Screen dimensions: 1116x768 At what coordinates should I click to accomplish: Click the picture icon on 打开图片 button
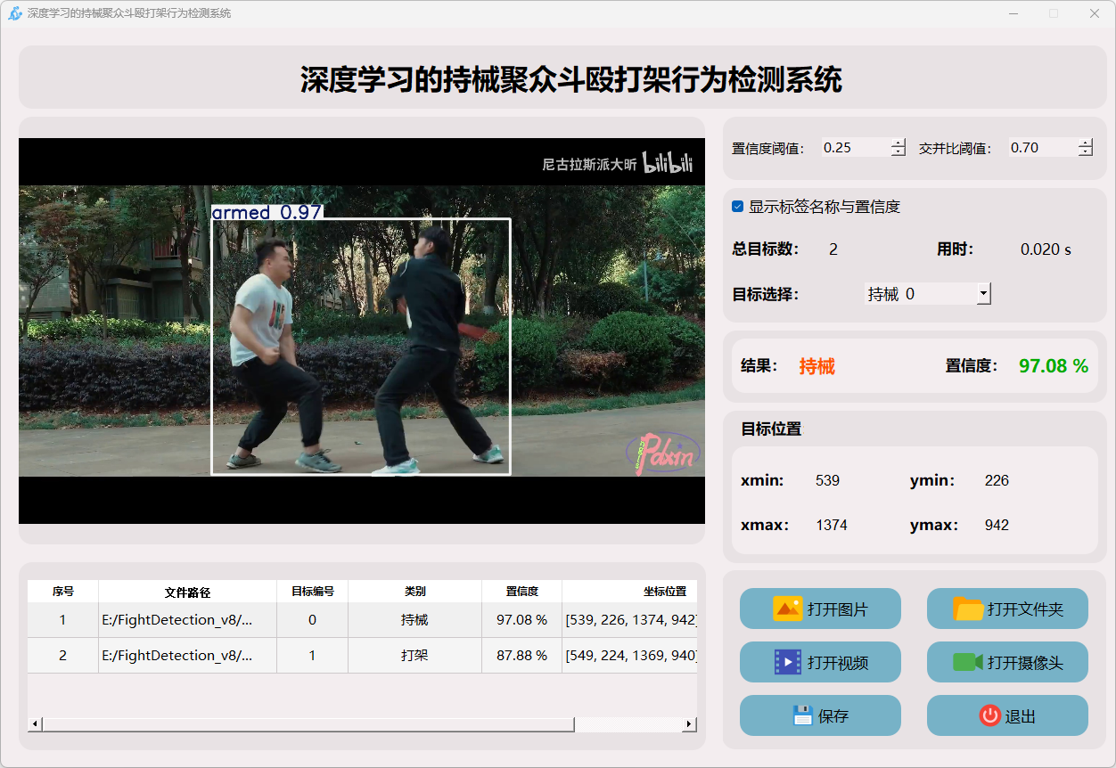[x=788, y=609]
